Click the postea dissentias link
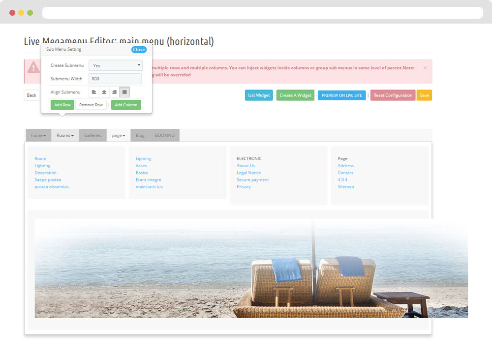 52,187
